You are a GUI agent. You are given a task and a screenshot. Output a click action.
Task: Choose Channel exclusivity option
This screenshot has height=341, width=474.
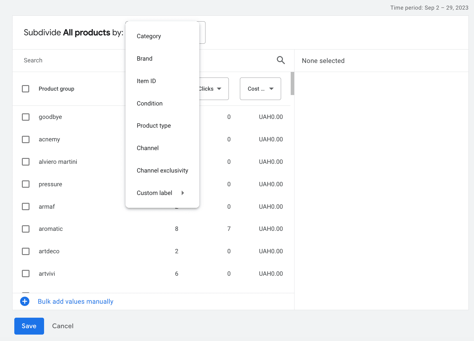(162, 170)
